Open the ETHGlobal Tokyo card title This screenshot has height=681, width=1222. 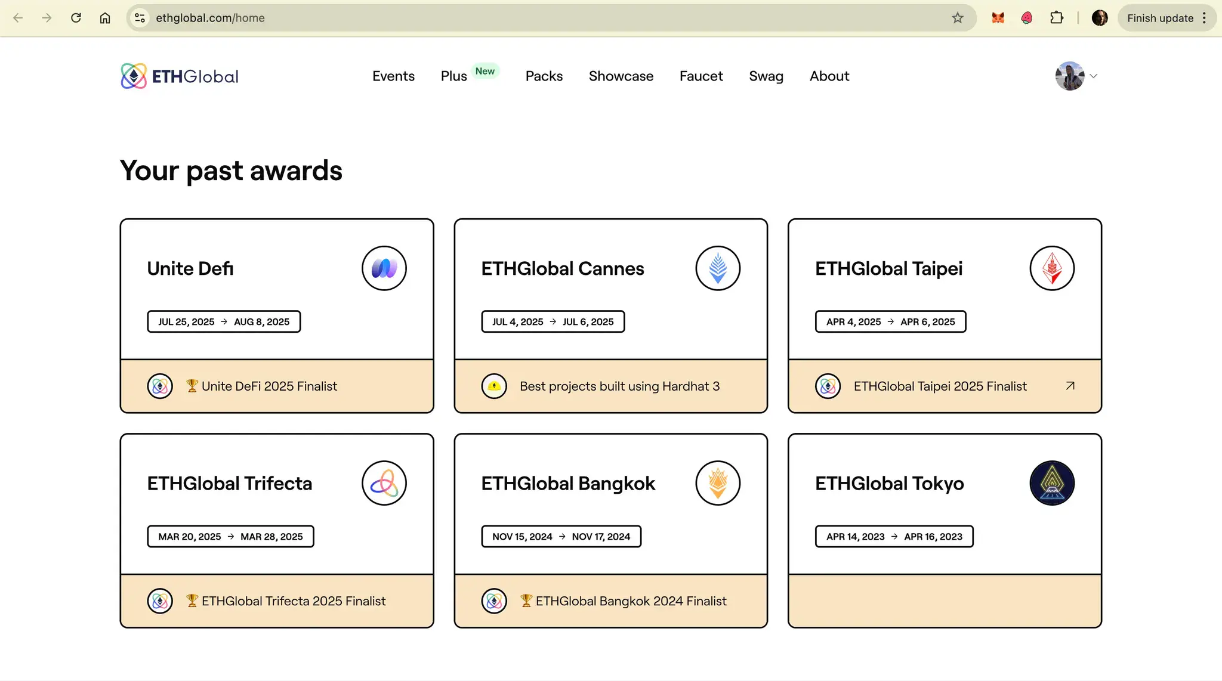click(890, 483)
